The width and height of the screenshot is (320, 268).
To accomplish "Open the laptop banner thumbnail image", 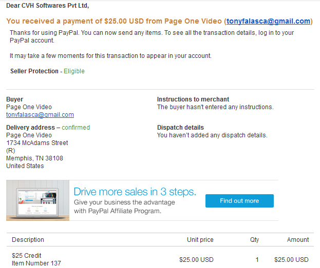I will [38, 200].
